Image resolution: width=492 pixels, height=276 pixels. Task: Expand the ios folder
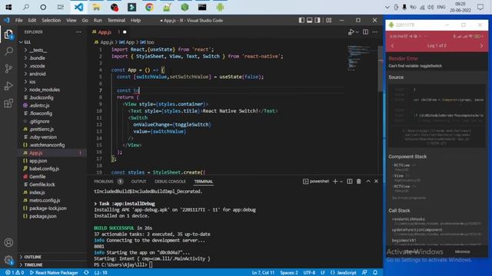tap(32, 82)
